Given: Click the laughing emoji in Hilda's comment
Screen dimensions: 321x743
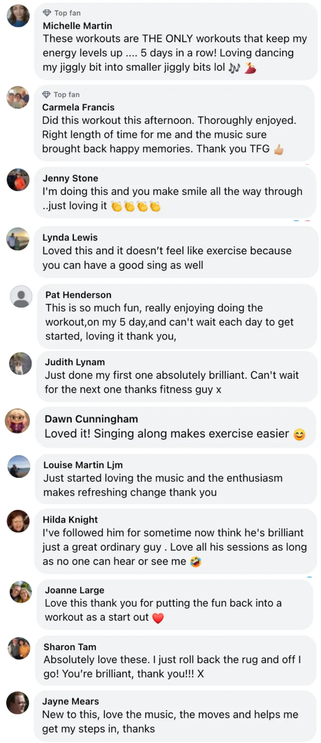Looking at the screenshot, I should pos(195,562).
